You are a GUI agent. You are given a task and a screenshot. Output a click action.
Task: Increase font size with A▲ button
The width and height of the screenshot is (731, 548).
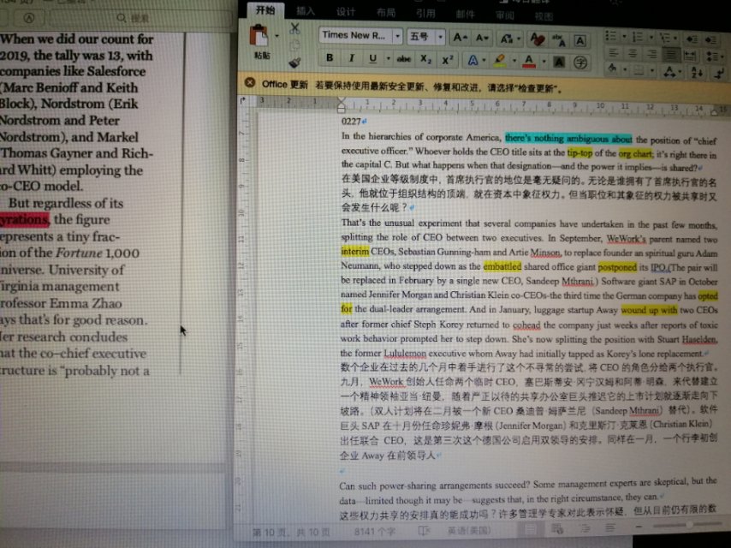click(x=461, y=38)
